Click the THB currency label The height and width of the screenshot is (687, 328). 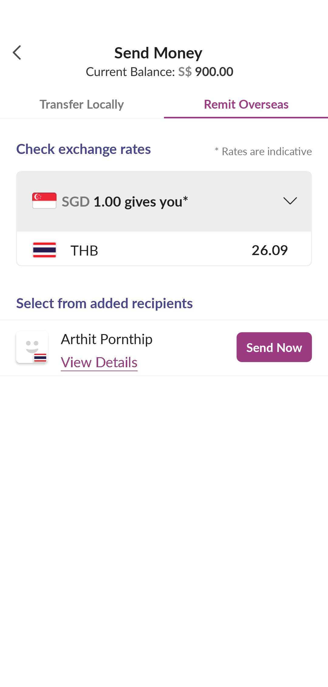click(84, 251)
